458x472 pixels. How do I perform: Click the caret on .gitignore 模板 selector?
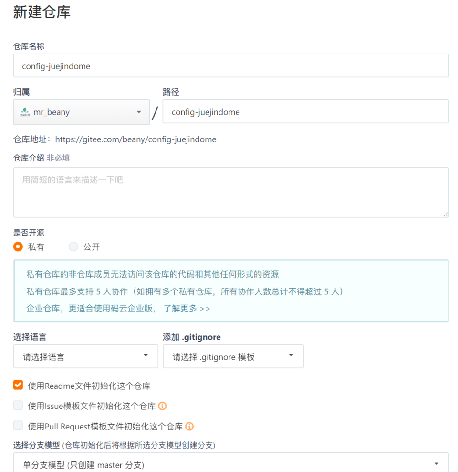(x=291, y=356)
